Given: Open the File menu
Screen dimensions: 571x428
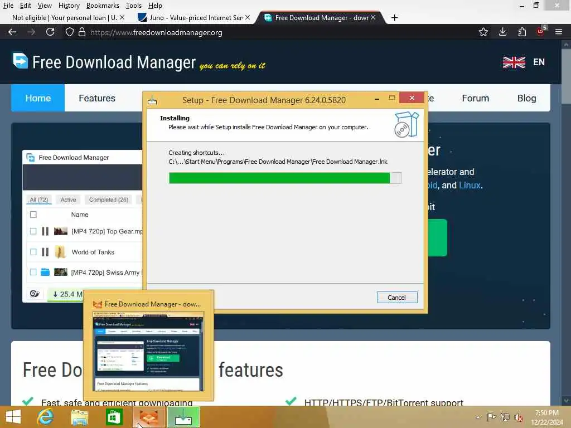Looking at the screenshot, I should pos(8,6).
